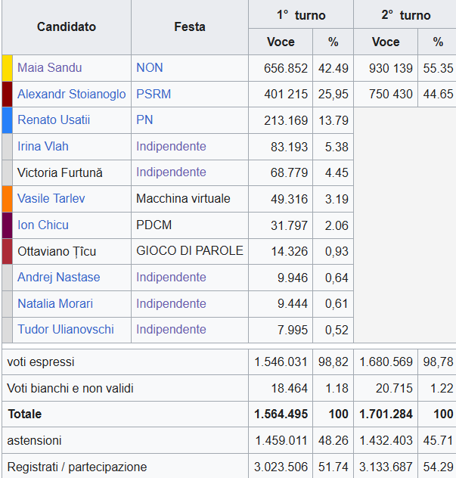Click the PN party link
This screenshot has height=478, width=456.
(144, 120)
